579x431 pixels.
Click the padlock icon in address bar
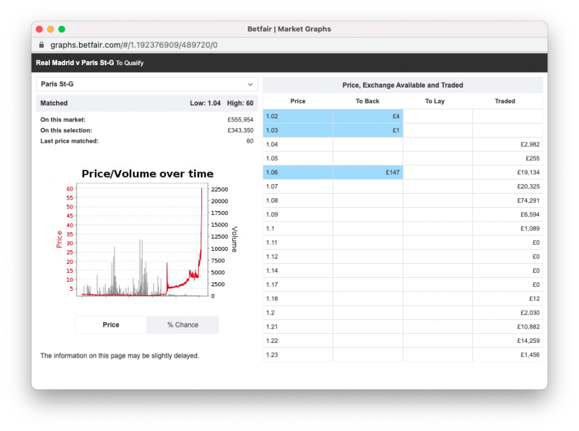point(41,44)
